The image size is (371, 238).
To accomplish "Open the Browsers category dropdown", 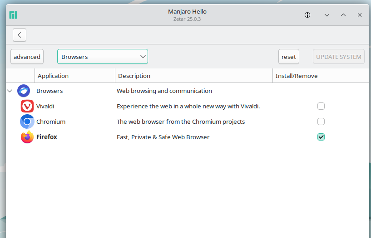I will click(103, 56).
